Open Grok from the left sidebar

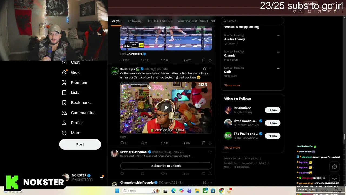click(x=71, y=72)
